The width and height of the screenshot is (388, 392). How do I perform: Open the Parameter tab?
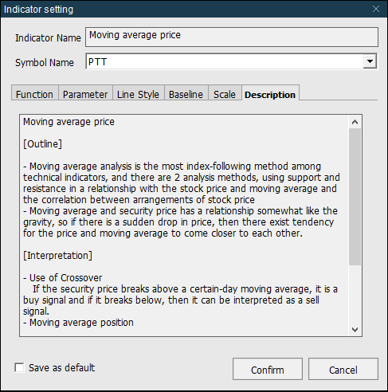pos(85,94)
